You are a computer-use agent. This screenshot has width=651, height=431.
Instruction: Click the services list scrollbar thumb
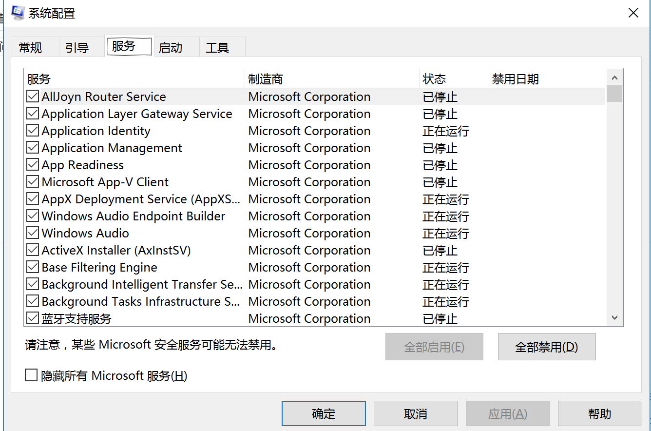coord(614,94)
